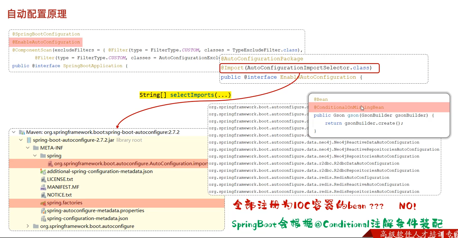Click the String[] selectImports(...) label

coord(185,95)
